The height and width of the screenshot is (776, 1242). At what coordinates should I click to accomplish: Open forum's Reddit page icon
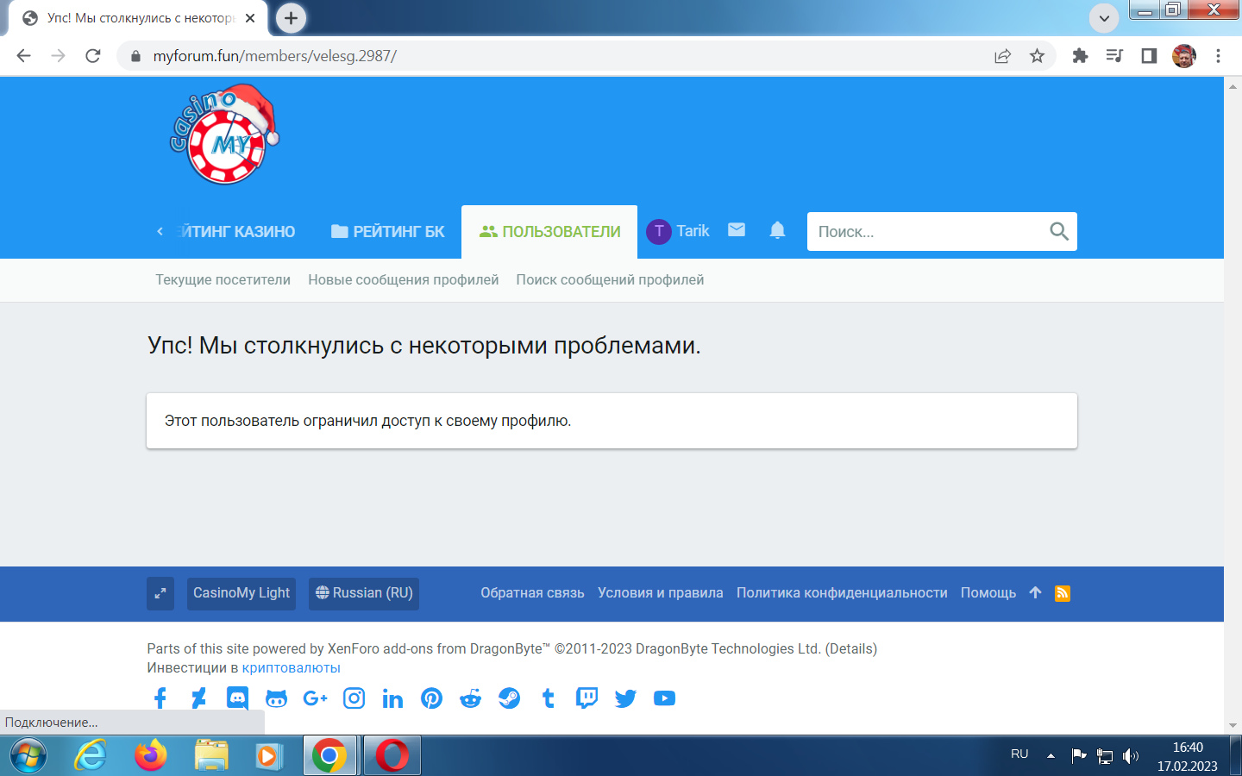pyautogui.click(x=470, y=698)
